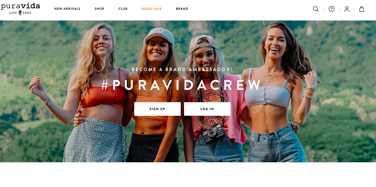Open the search magnifier icon

(x=316, y=9)
